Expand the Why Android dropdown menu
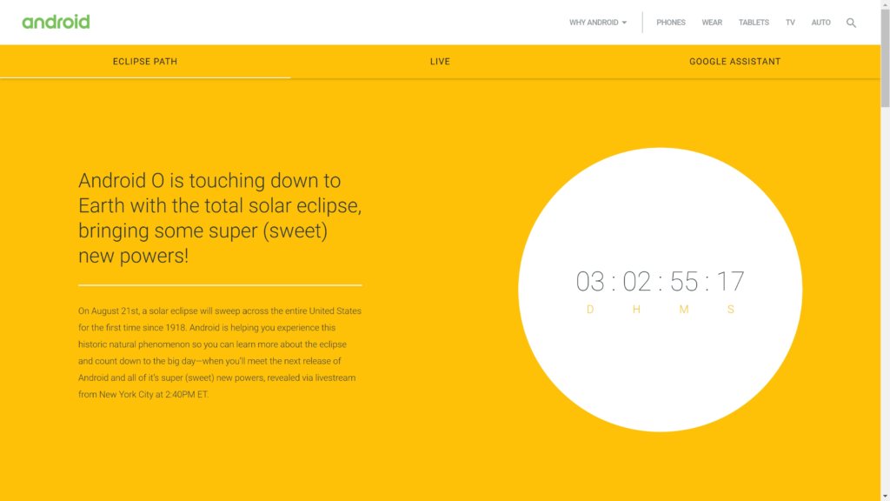890x501 pixels. (598, 23)
